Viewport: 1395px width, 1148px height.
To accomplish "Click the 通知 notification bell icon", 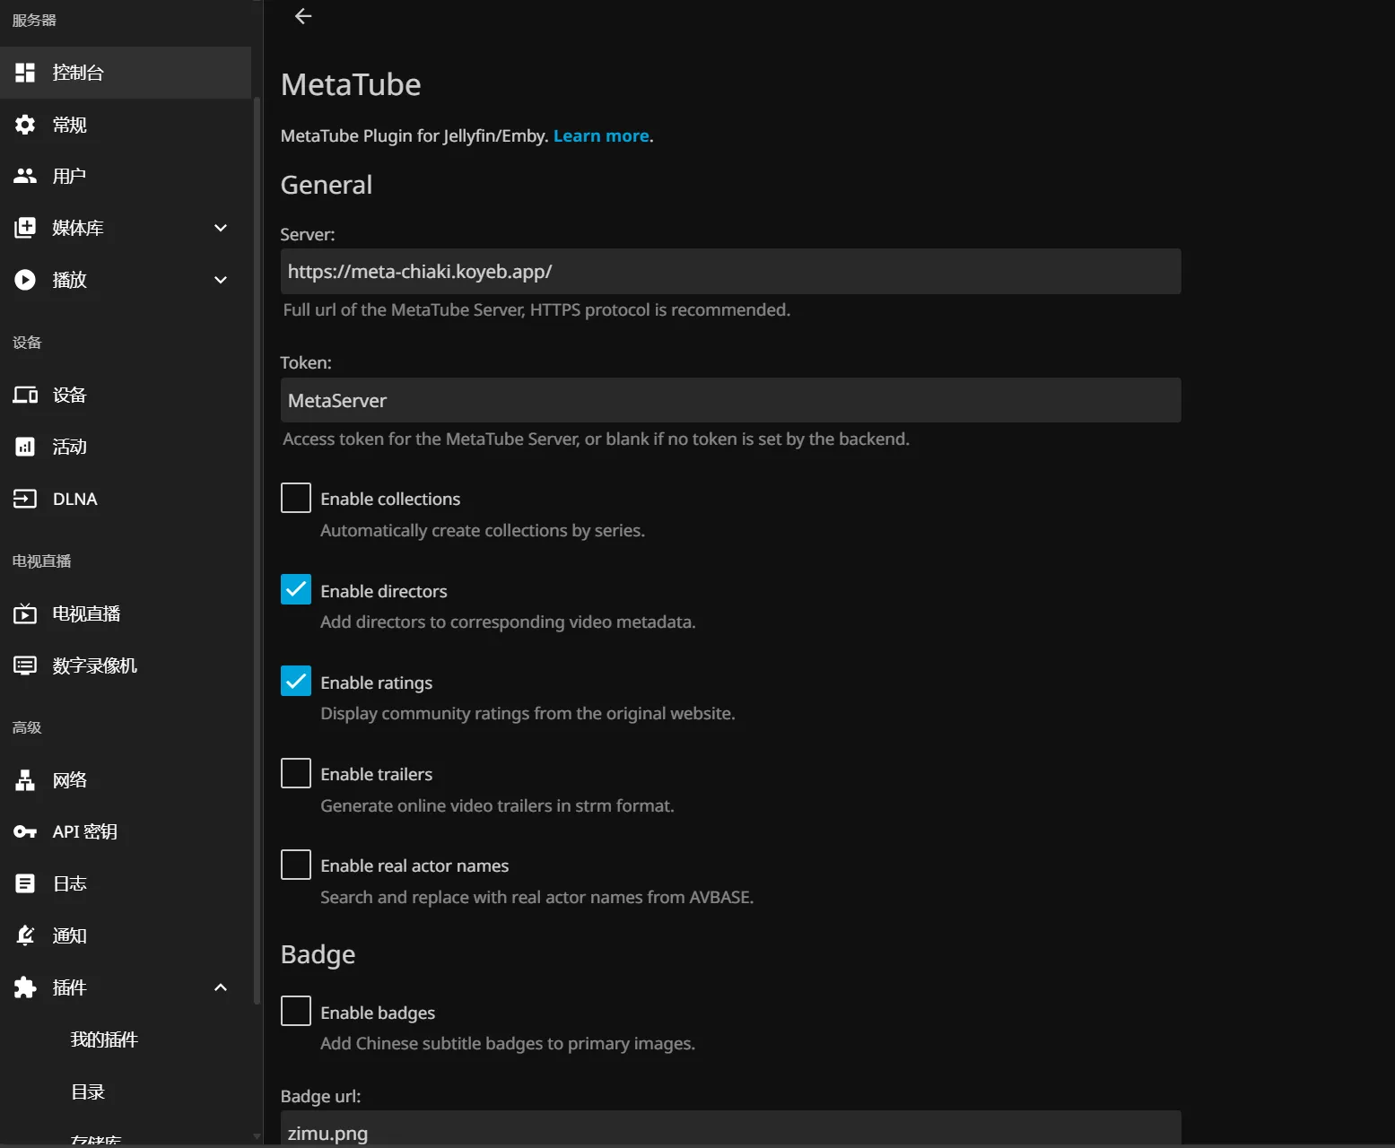I will pos(25,935).
